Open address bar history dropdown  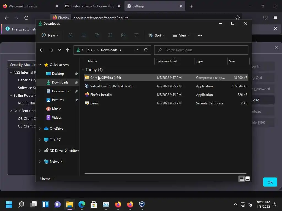137,50
